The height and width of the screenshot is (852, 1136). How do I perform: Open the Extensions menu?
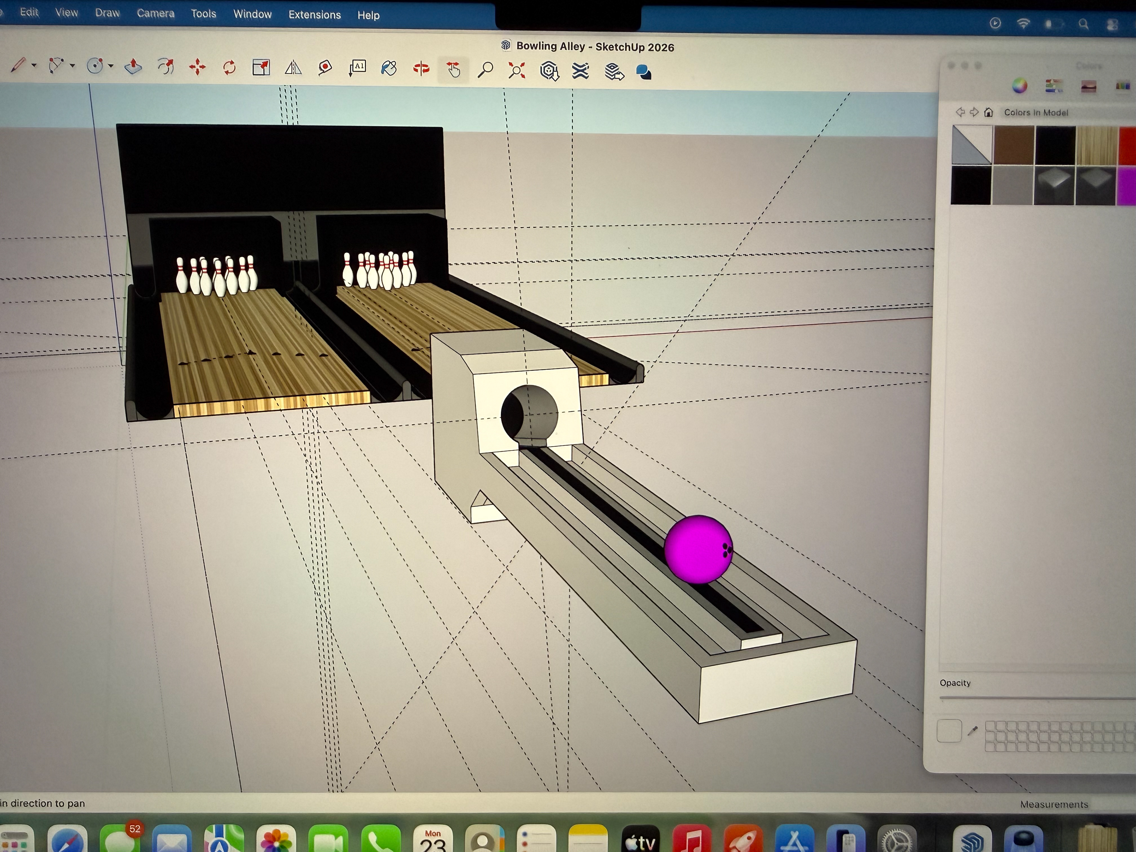[314, 15]
